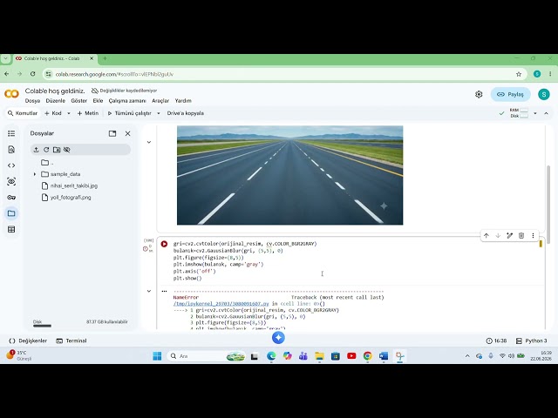This screenshot has height=418, width=558.
Task: Open the find and replace sidebar icon
Action: [x=11, y=149]
